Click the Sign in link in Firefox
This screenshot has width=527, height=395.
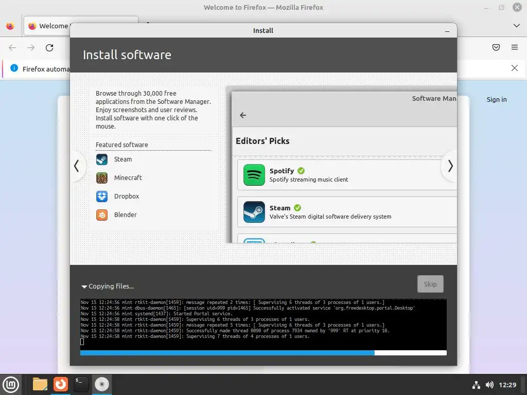click(497, 99)
